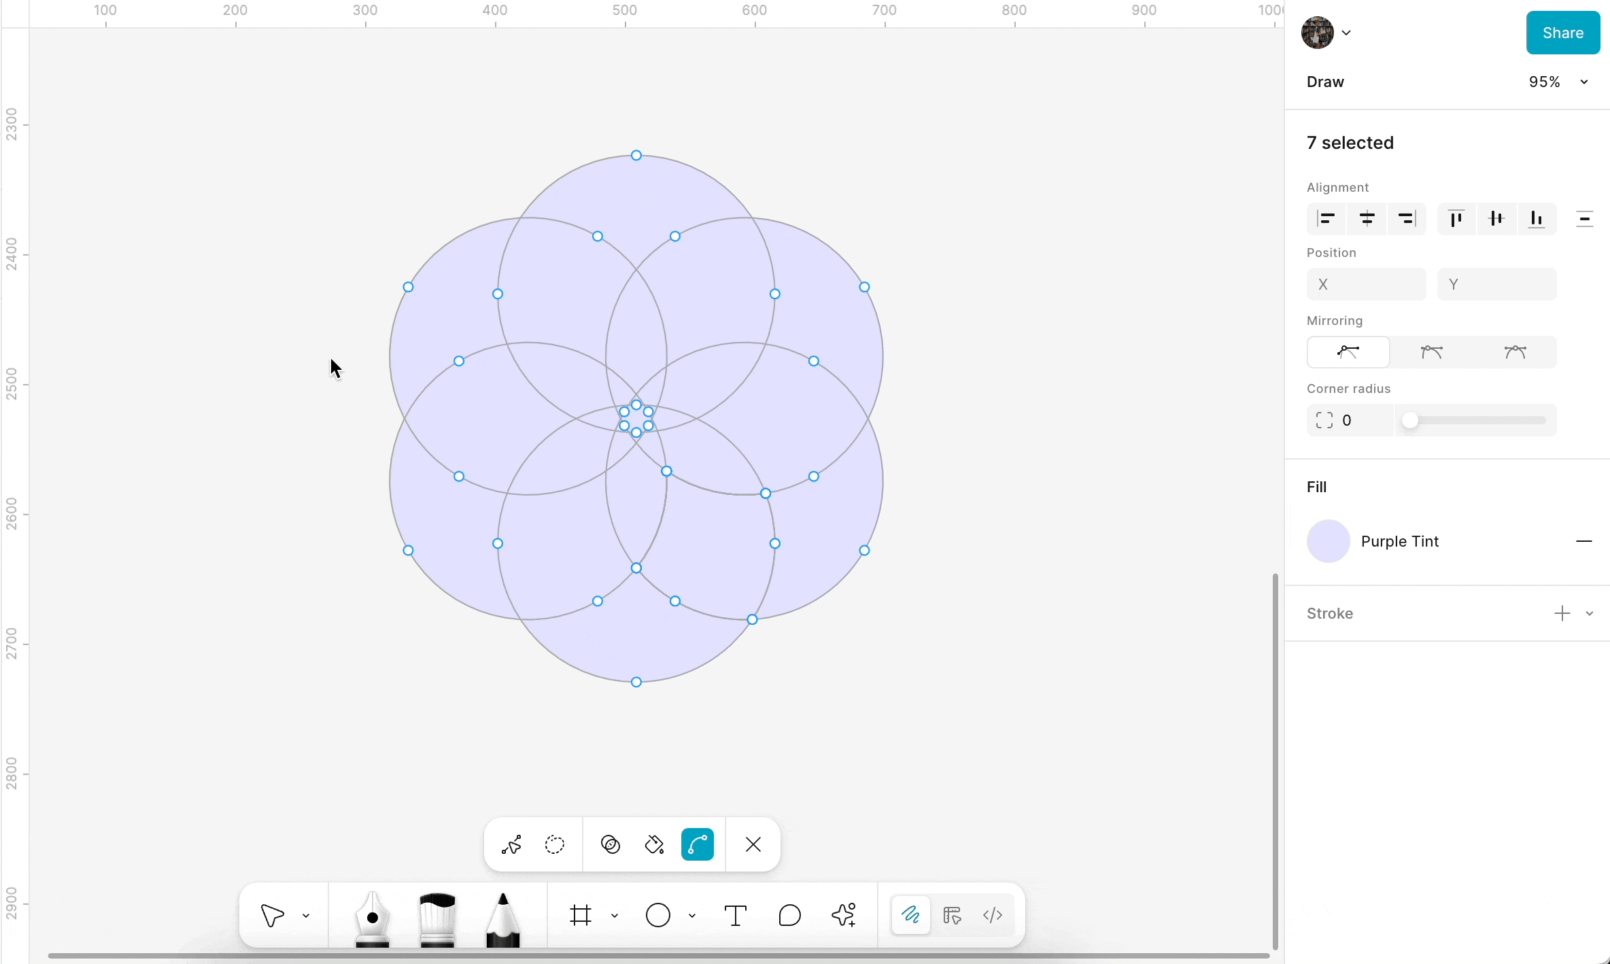Click the Purple Tint style name
The height and width of the screenshot is (964, 1610).
[1400, 541]
